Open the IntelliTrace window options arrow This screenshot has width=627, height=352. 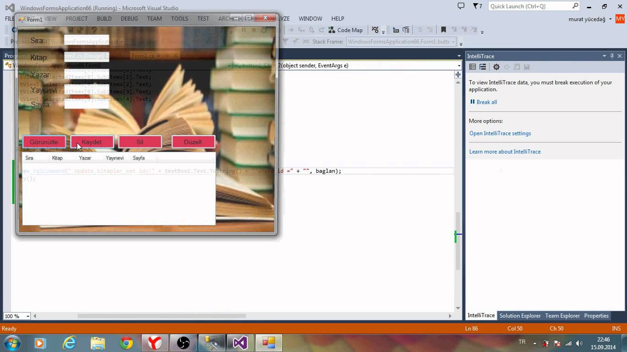click(x=604, y=56)
